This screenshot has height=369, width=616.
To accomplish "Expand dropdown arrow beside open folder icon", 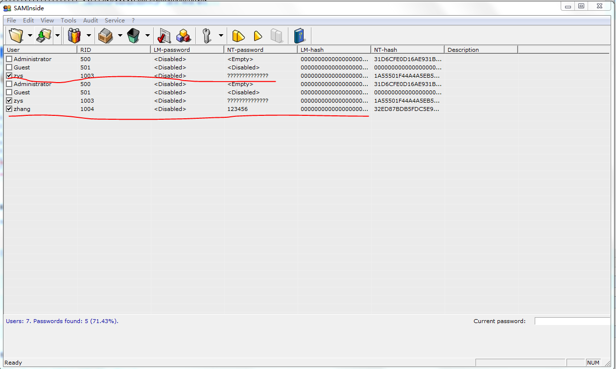I will tap(30, 36).
